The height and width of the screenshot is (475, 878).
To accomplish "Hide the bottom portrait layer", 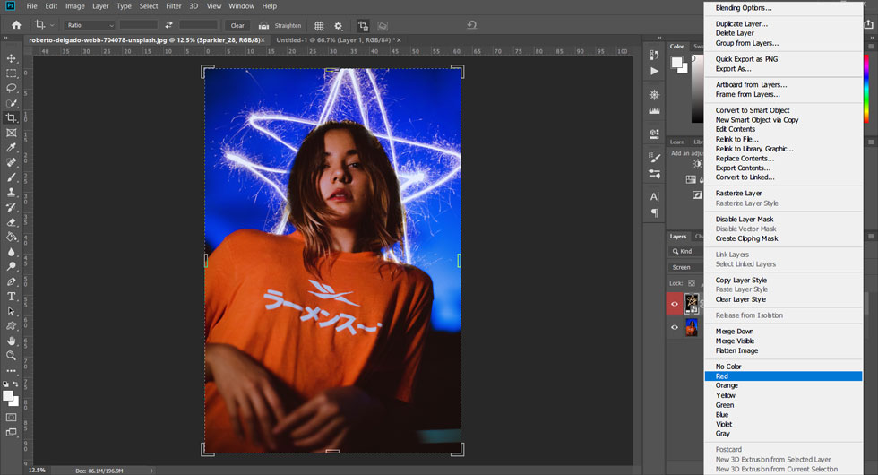I will click(675, 328).
